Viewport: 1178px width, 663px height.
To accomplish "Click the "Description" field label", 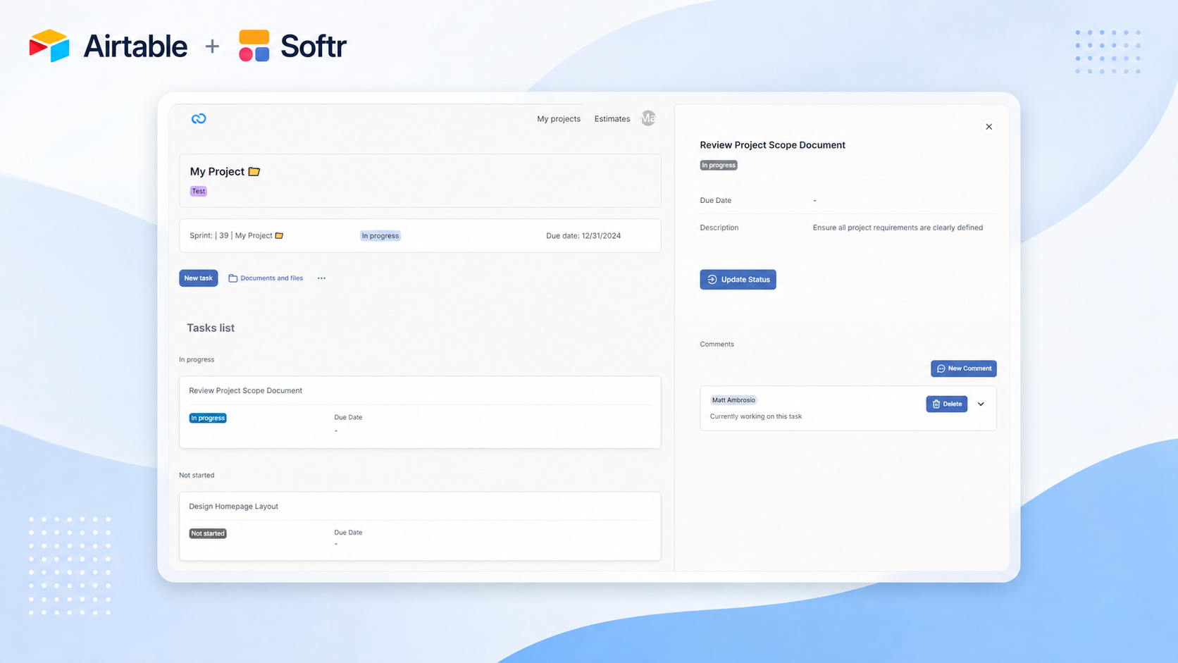I will 719,228.
